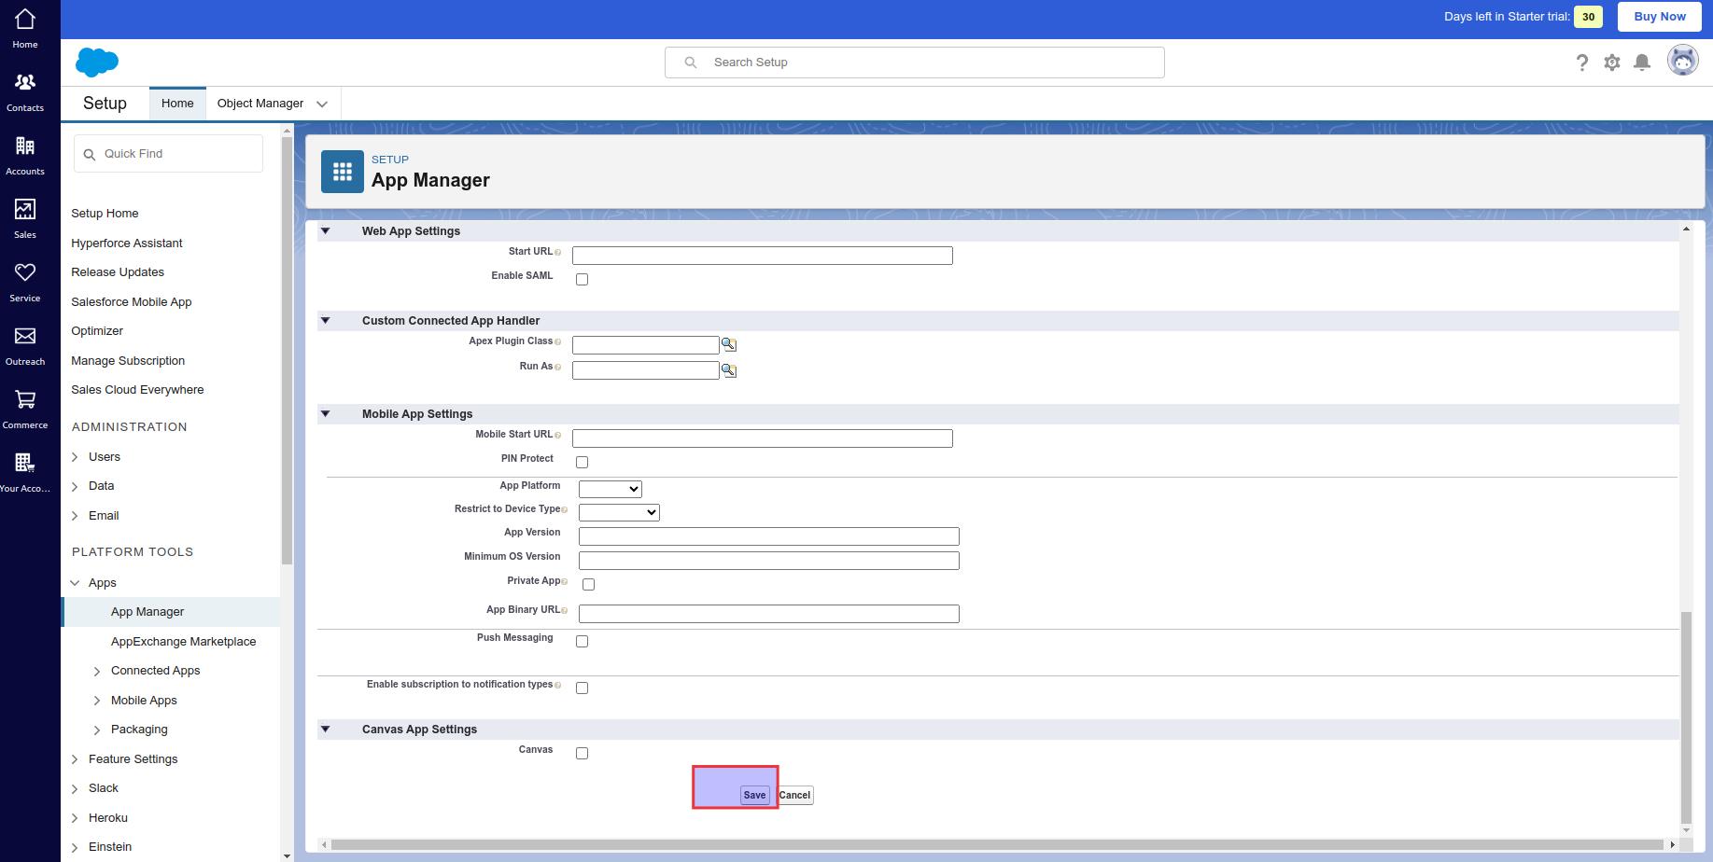Collapse the Canvas App Settings section
Screen dimensions: 1713x862
[x=326, y=729]
